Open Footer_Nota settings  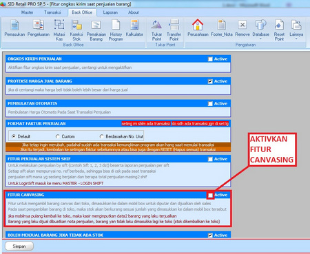(x=222, y=28)
